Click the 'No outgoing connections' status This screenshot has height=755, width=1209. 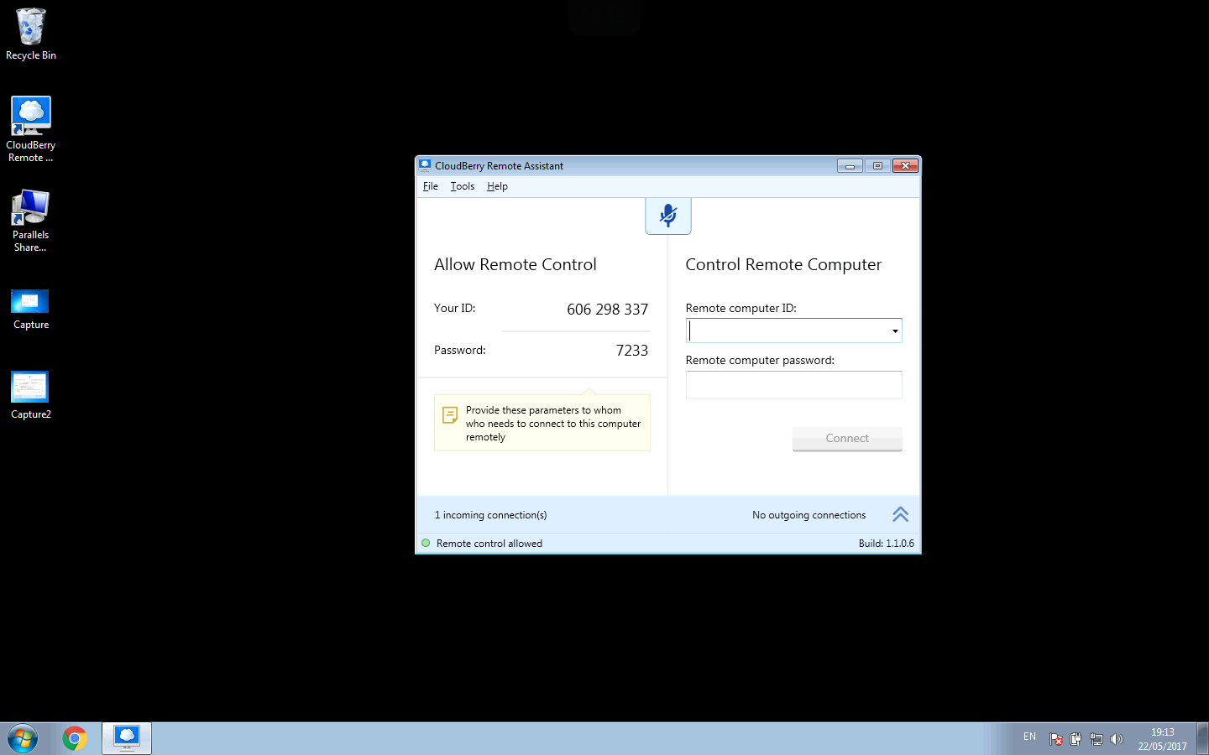point(809,515)
